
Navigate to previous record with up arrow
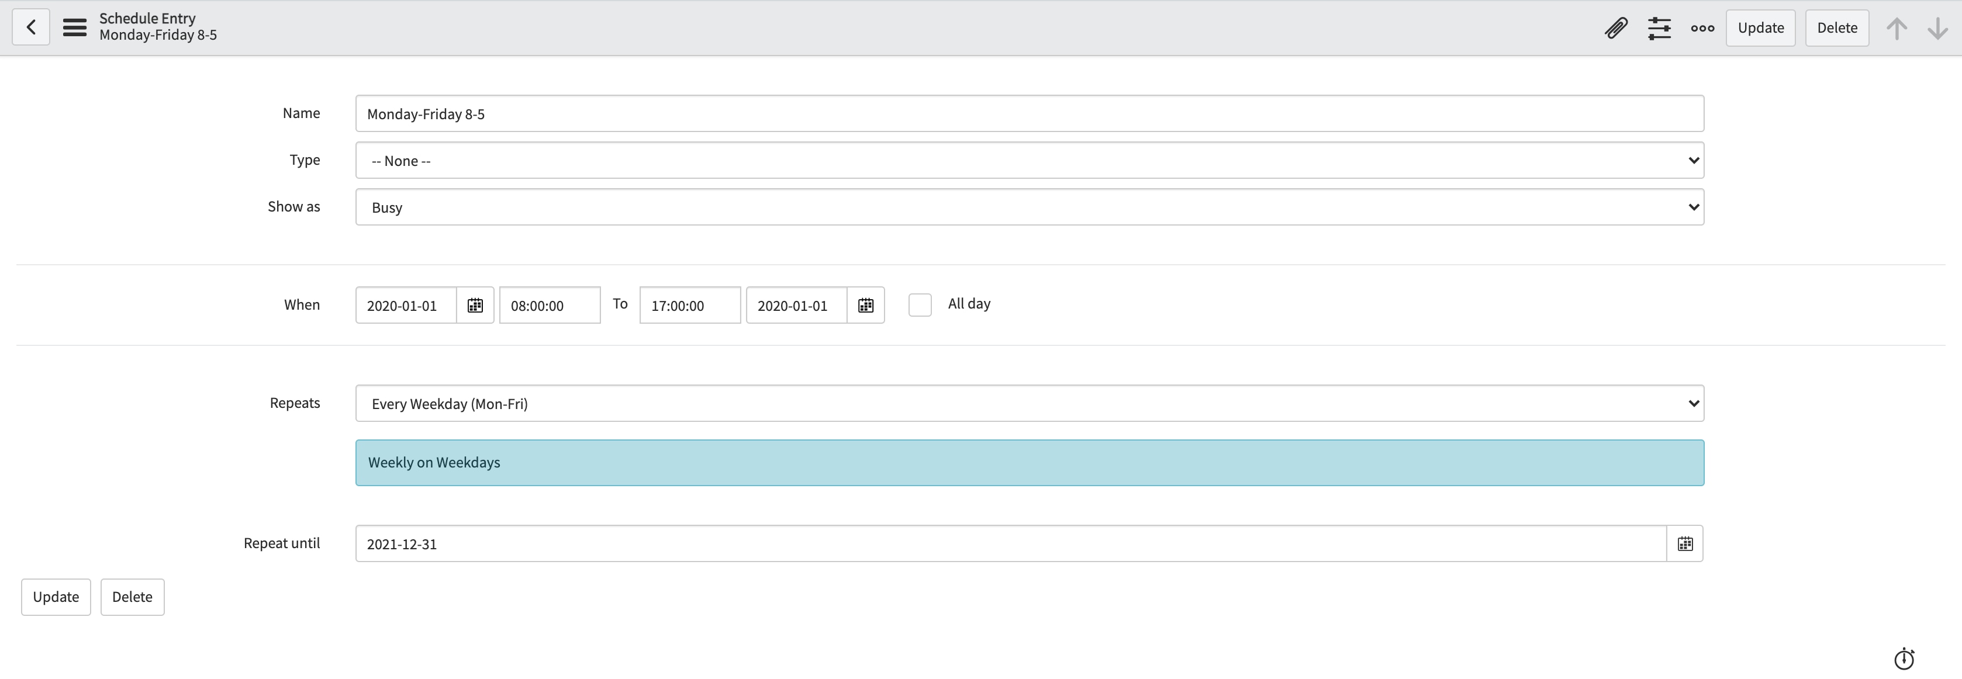tap(1897, 28)
